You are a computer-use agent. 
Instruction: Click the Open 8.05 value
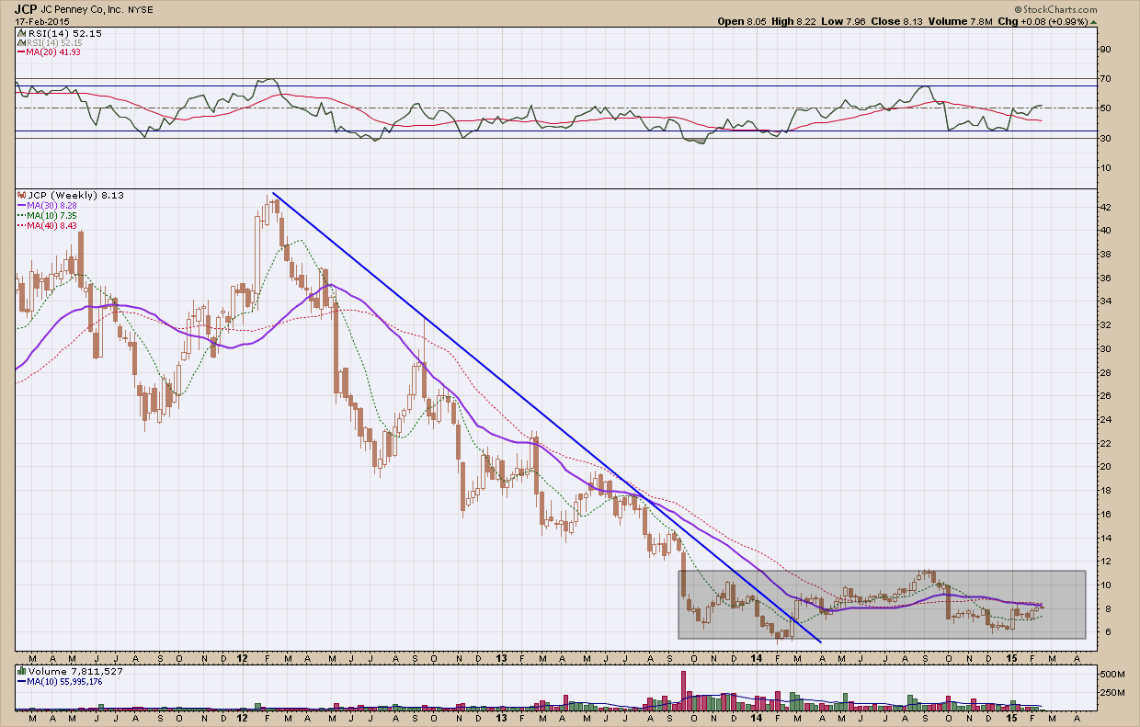[x=743, y=21]
